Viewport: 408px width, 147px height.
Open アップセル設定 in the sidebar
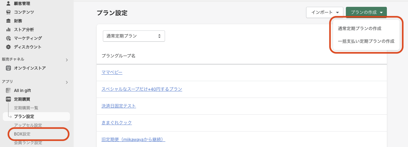(x=28, y=125)
